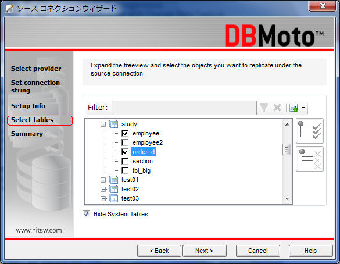Image resolution: width=340 pixels, height=264 pixels.
Task: Click the study schema table icon
Action: point(113,124)
